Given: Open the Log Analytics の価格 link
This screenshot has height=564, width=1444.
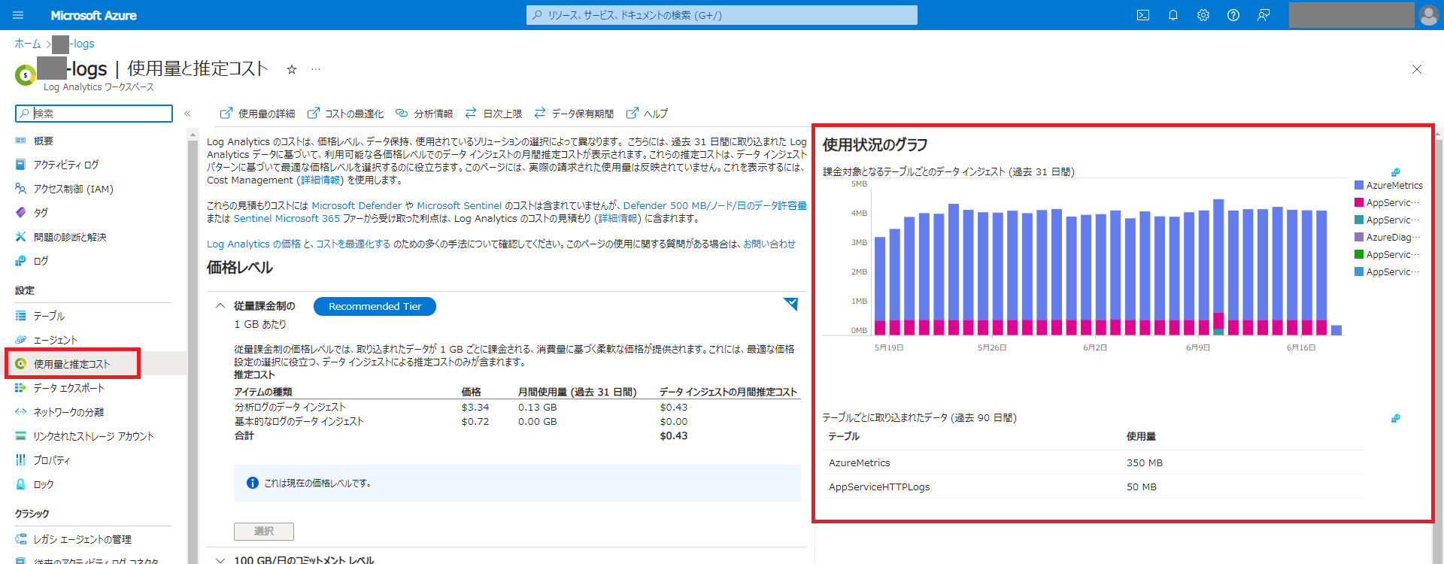Looking at the screenshot, I should point(253,244).
